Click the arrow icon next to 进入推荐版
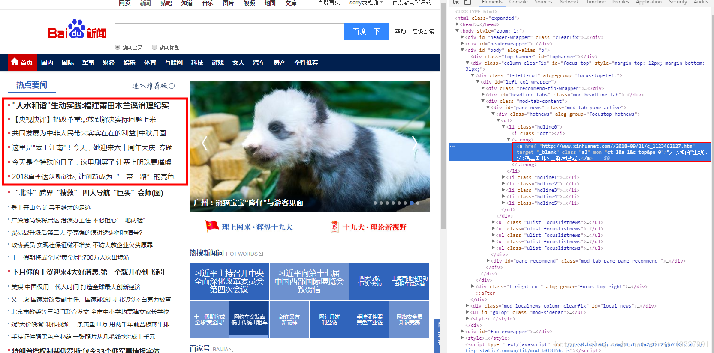This screenshot has height=353, width=714. pyautogui.click(x=172, y=86)
